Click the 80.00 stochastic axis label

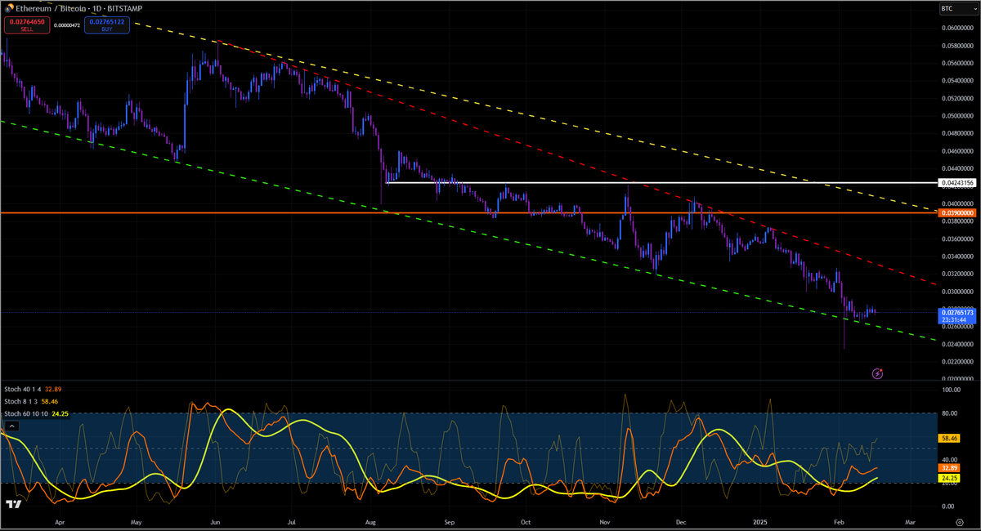click(x=951, y=413)
